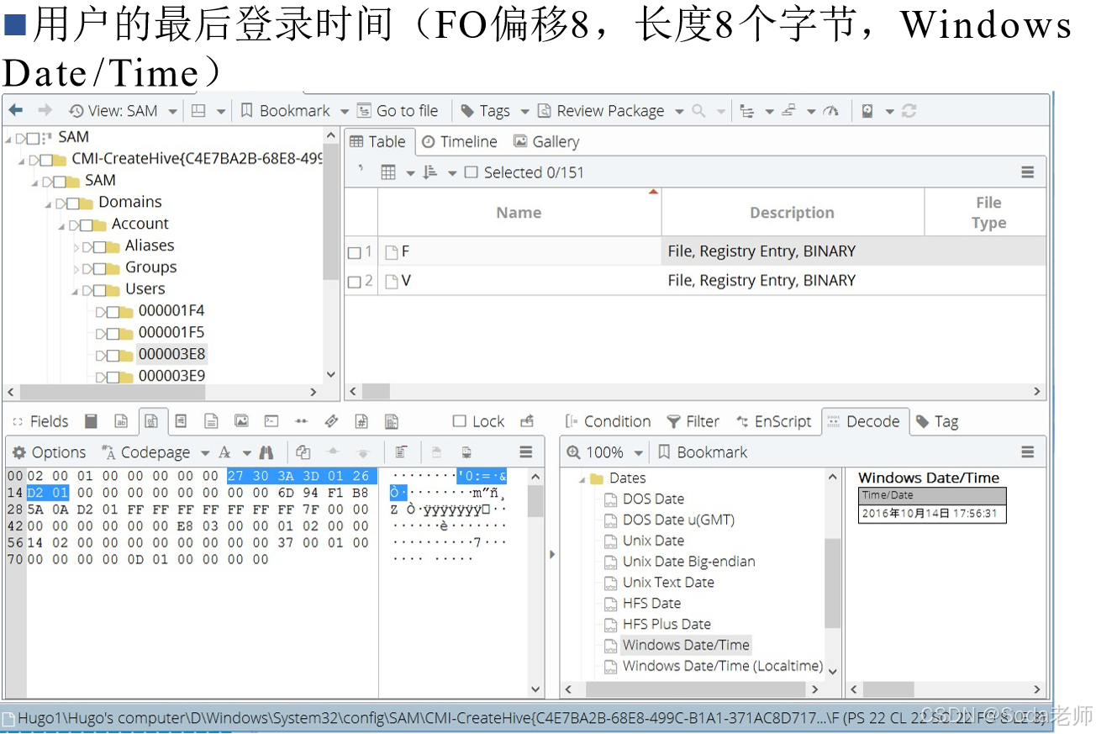
Task: Collapse the Users tree node
Action: pos(74,290)
